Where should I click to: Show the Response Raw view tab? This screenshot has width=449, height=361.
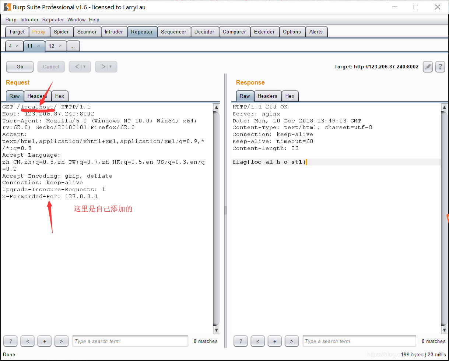point(245,96)
